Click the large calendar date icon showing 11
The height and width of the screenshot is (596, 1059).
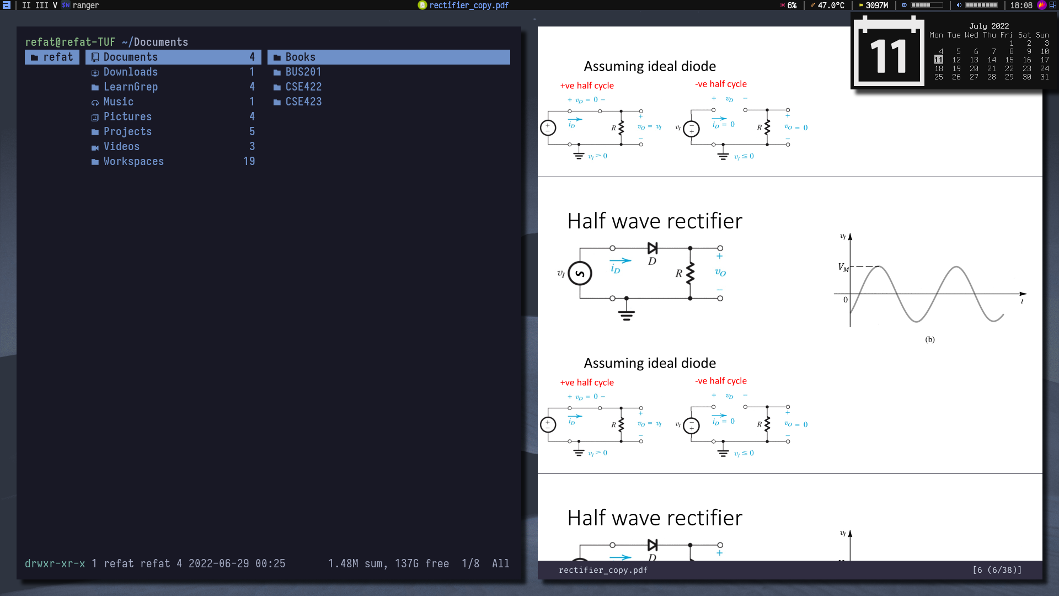[889, 51]
